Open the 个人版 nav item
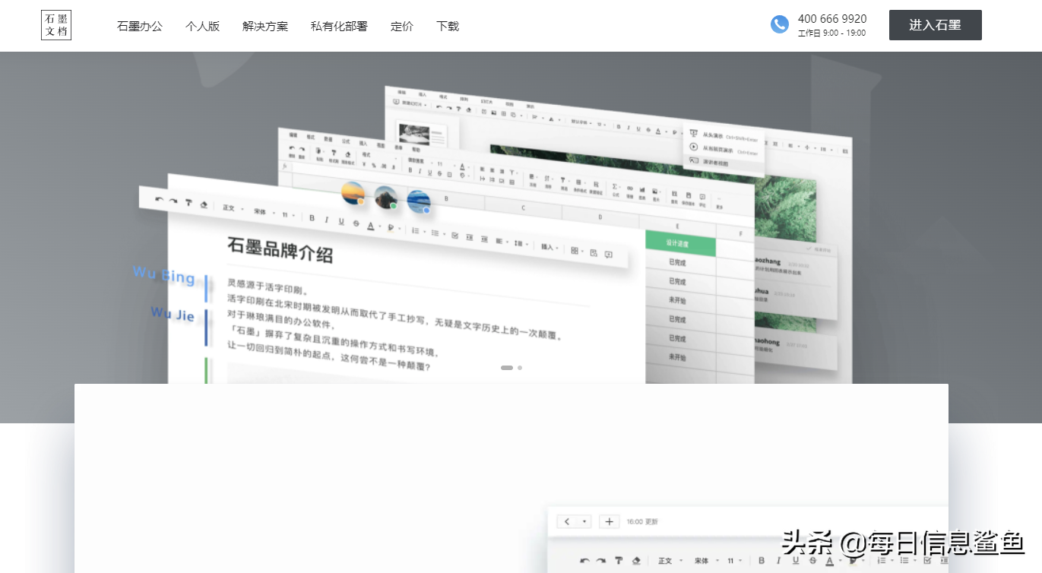The width and height of the screenshot is (1042, 573). pyautogui.click(x=202, y=26)
